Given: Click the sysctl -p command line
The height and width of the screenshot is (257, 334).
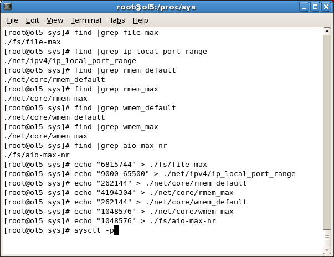Looking at the screenshot, I should coord(61,230).
